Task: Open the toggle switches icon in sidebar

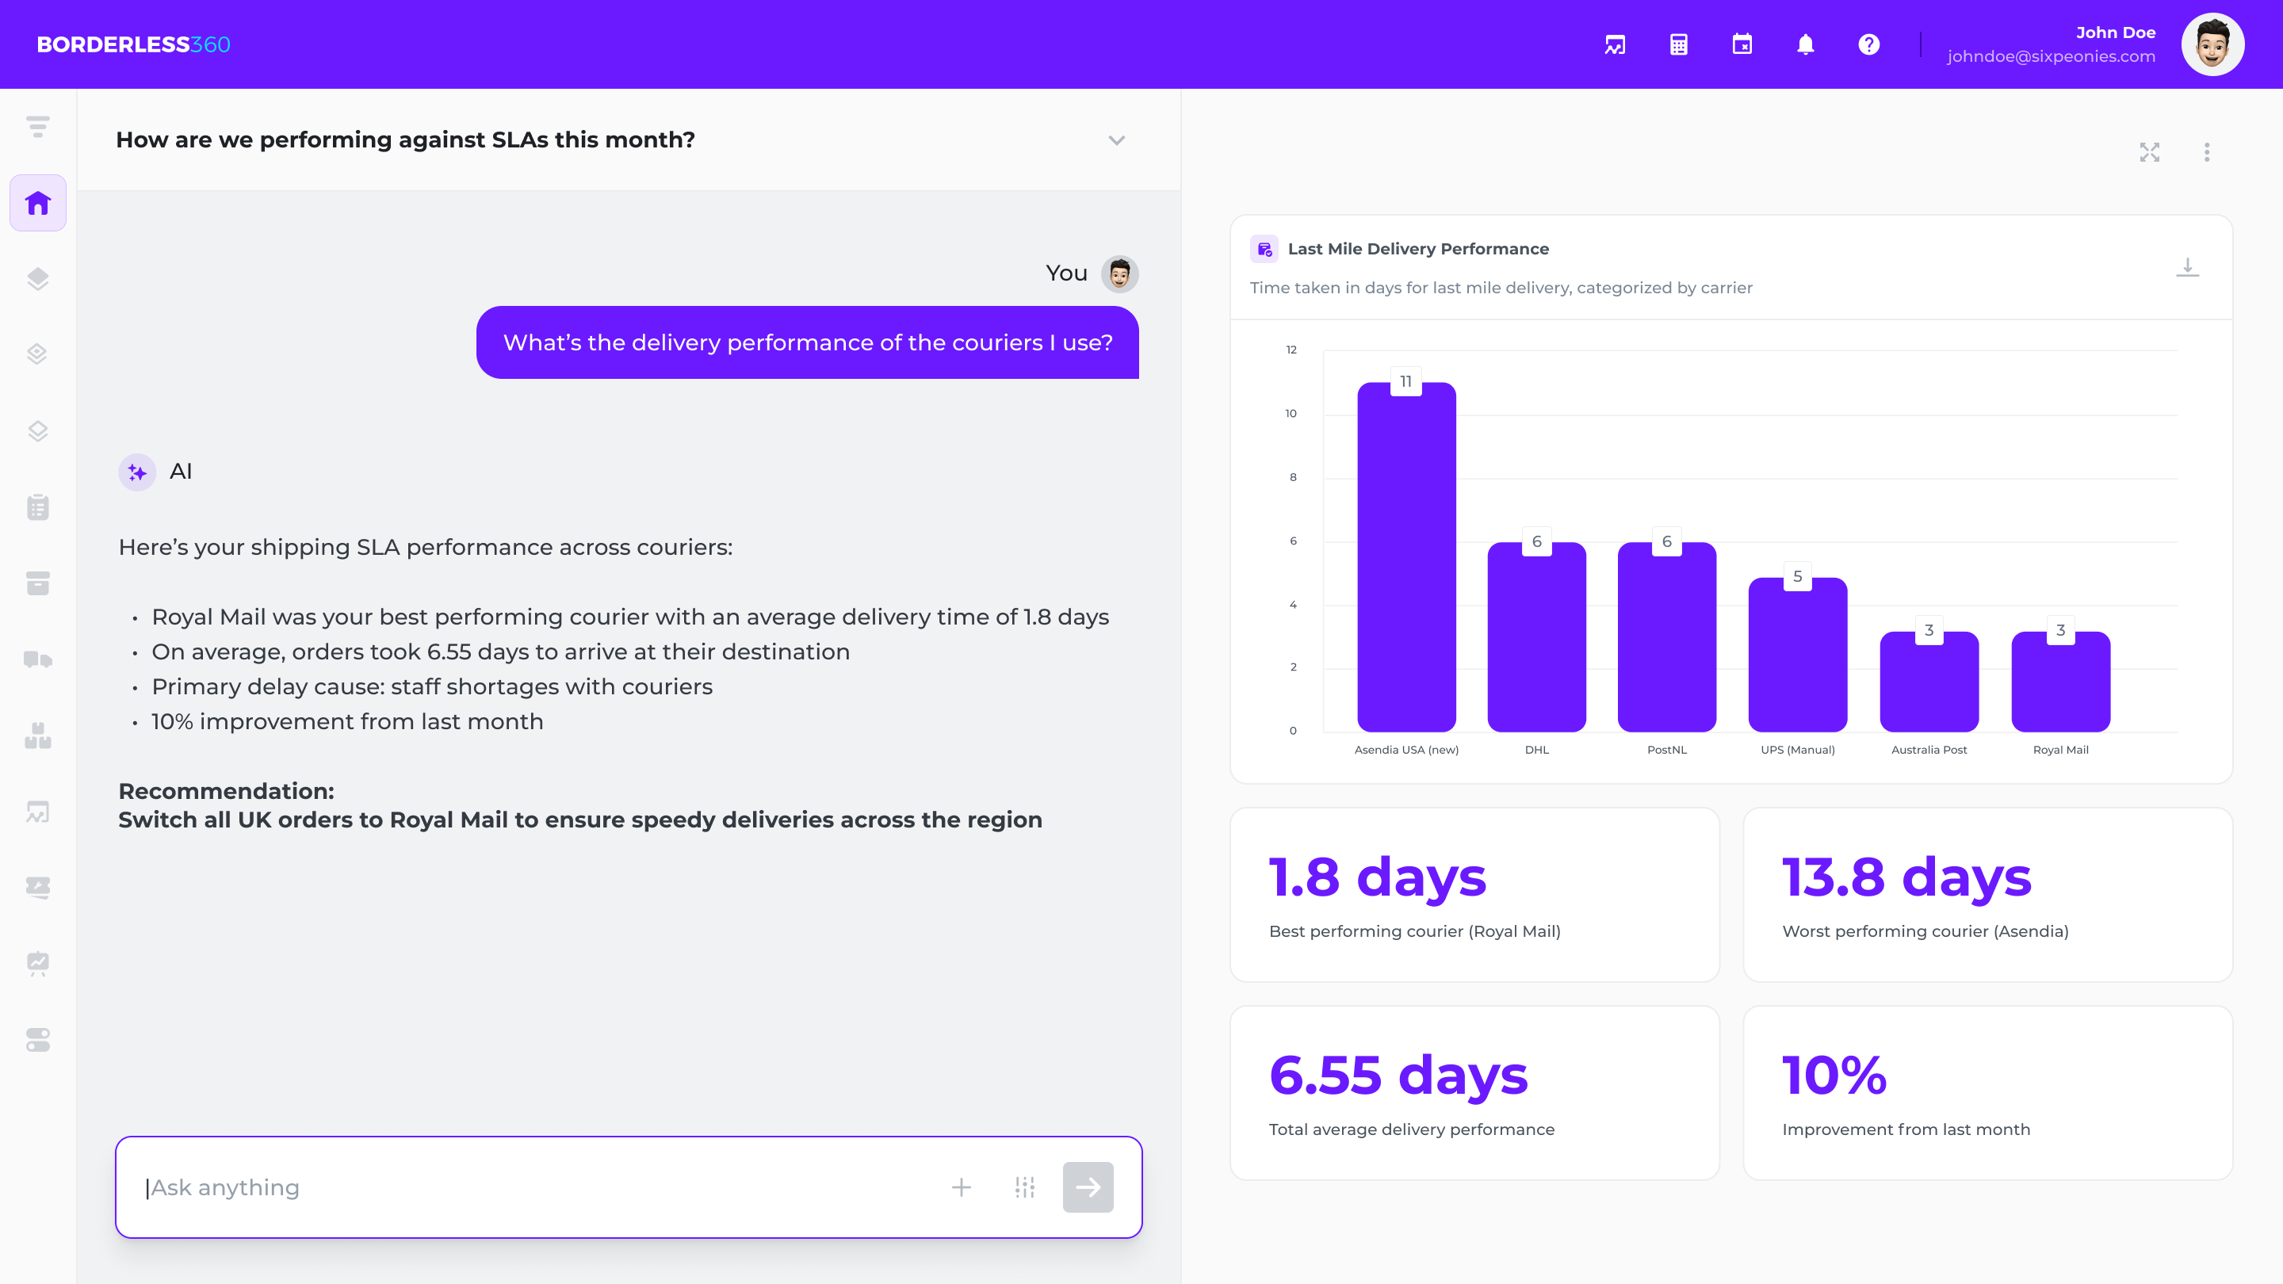Action: (x=38, y=1039)
